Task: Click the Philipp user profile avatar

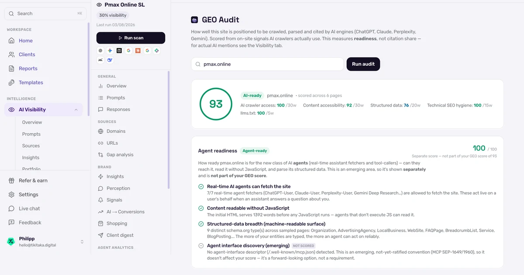Action: (x=11, y=241)
